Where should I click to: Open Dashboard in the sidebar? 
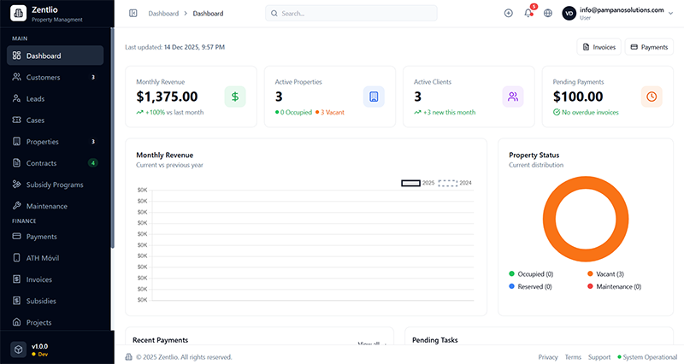[x=55, y=56]
